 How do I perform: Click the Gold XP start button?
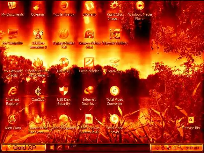coord(23,148)
